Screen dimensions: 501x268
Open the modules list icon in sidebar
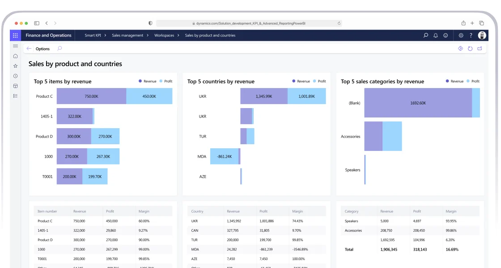15,96
